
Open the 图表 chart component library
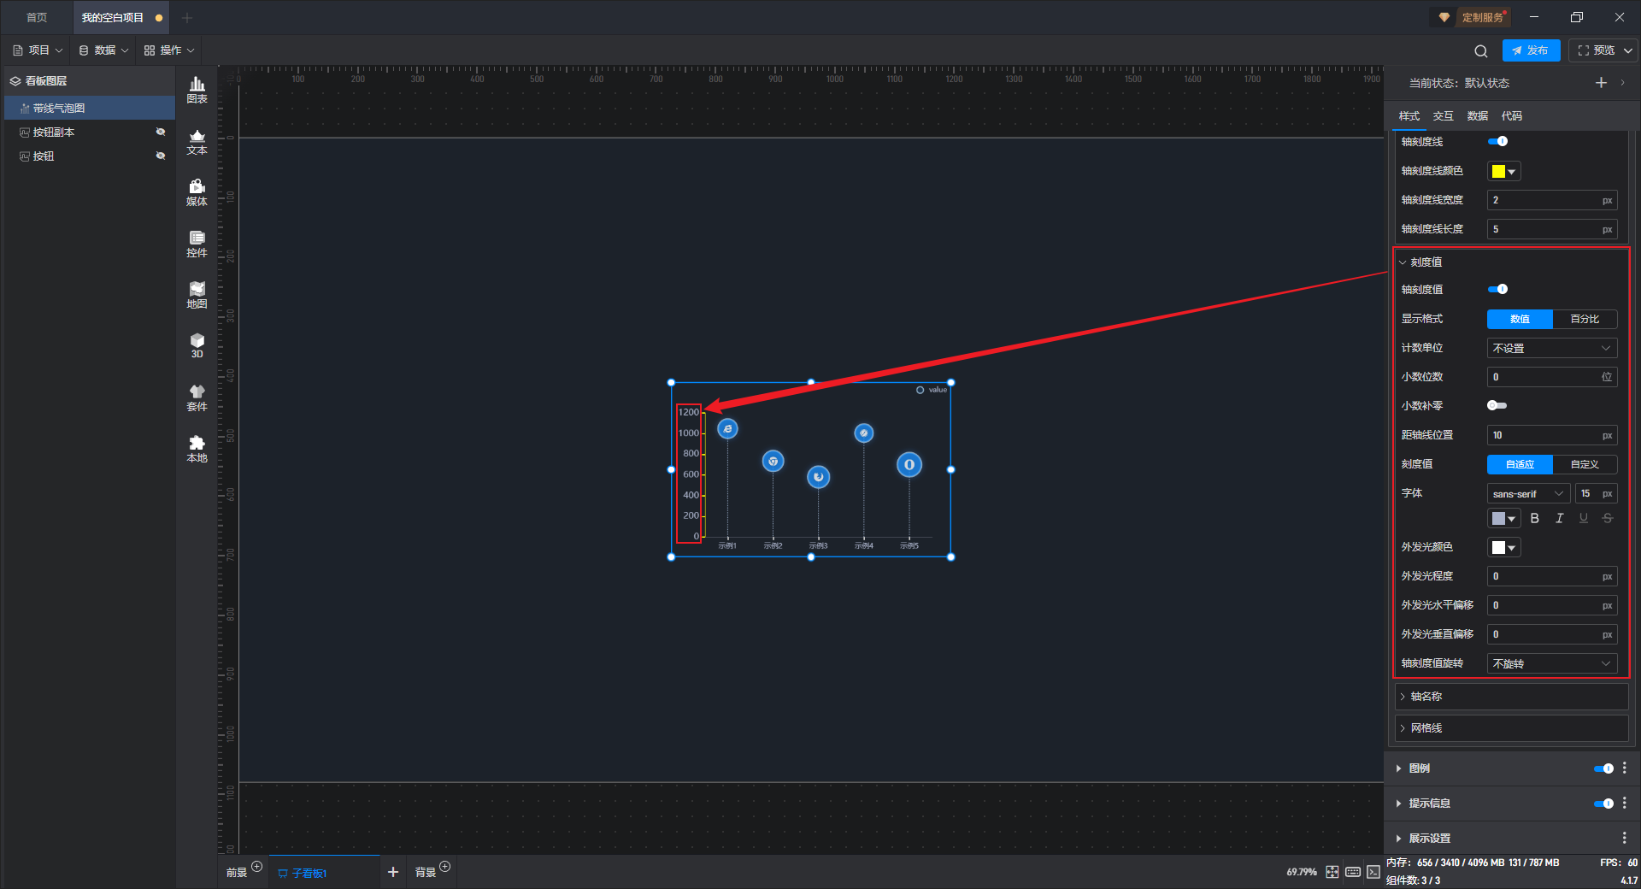(197, 90)
